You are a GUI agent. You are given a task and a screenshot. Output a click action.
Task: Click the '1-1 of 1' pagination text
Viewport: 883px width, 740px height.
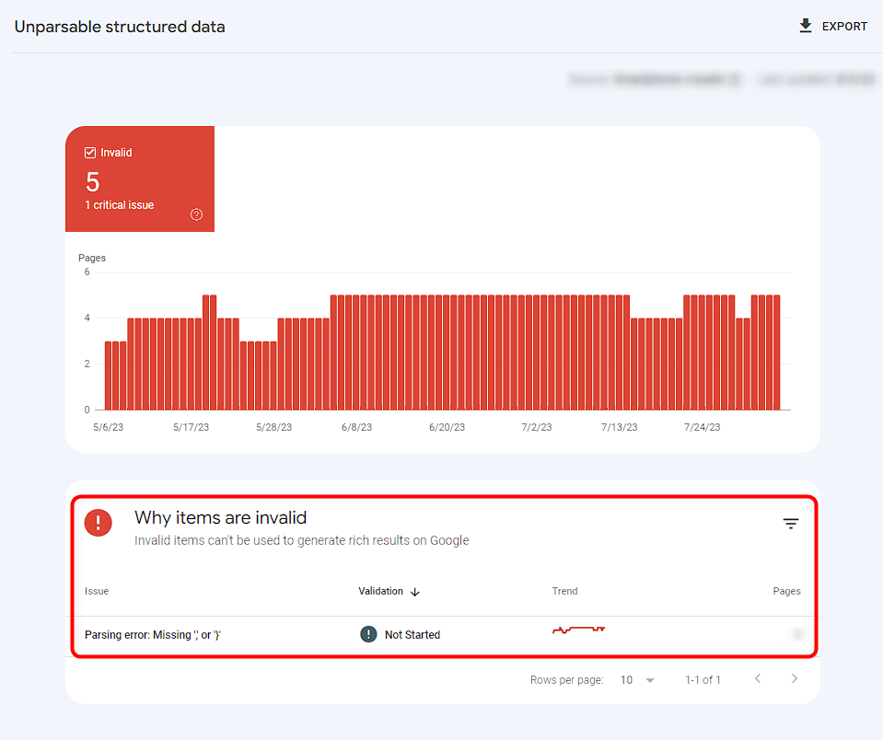[703, 680]
